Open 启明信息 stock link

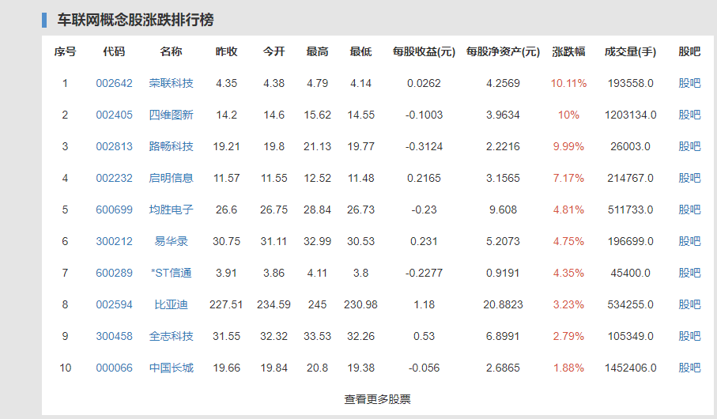pos(171,178)
